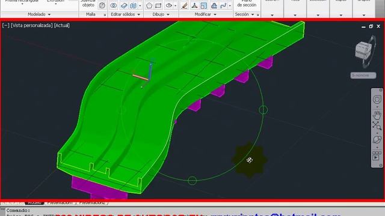Open the Sección panel dialog launcher arrow
Screen dimensions: 385x216
258,14
